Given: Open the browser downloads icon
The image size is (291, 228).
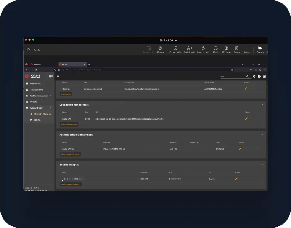Looking at the screenshot, I should pos(256,70).
